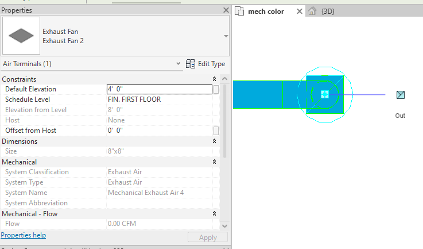The width and height of the screenshot is (423, 249).
Task: Click the Host value None
Action: coord(117,120)
